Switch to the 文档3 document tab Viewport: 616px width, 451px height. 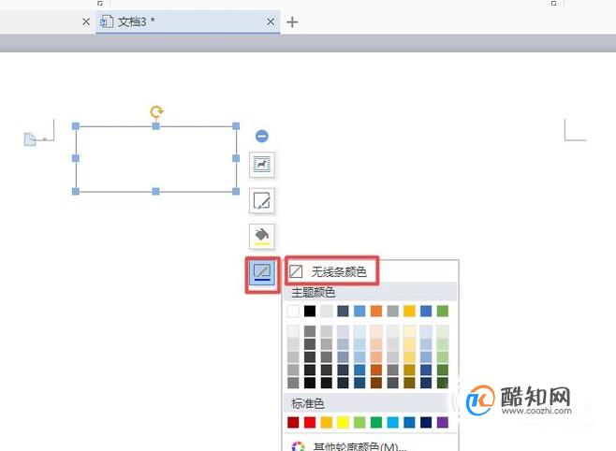click(188, 22)
